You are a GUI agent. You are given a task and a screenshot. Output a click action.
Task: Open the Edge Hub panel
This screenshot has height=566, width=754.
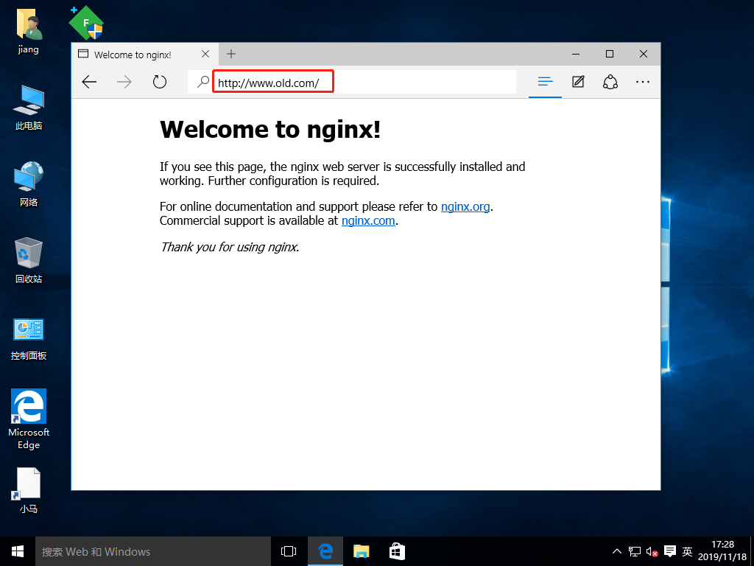545,82
